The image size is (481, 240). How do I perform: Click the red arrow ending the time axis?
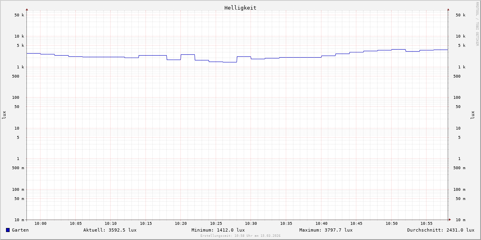[x=450, y=220]
